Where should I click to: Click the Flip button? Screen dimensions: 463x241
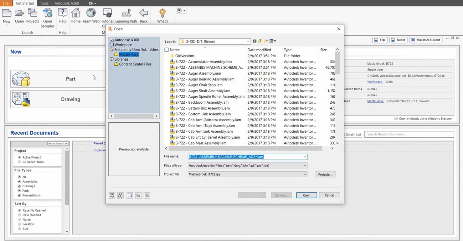[x=380, y=40]
